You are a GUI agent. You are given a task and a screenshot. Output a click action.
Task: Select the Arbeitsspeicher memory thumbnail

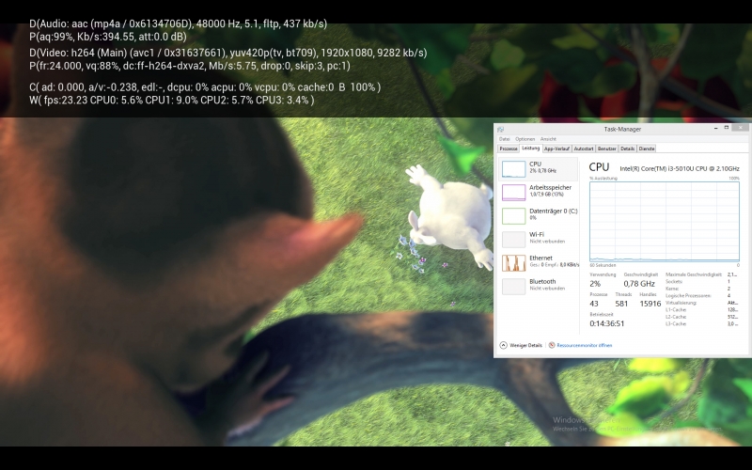pos(513,193)
